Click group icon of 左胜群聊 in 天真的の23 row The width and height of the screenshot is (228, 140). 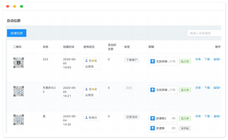click(x=153, y=90)
